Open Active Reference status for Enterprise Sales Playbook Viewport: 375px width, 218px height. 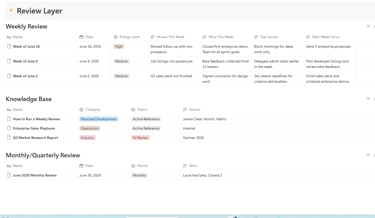click(x=146, y=128)
